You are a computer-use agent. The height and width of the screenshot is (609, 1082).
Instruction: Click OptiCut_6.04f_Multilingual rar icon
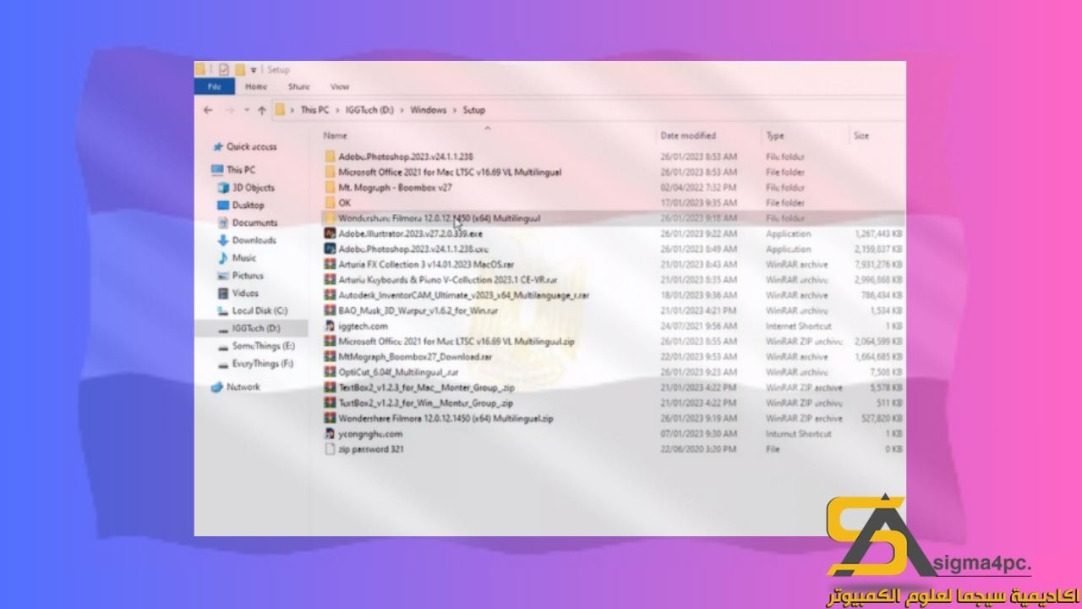click(x=330, y=371)
